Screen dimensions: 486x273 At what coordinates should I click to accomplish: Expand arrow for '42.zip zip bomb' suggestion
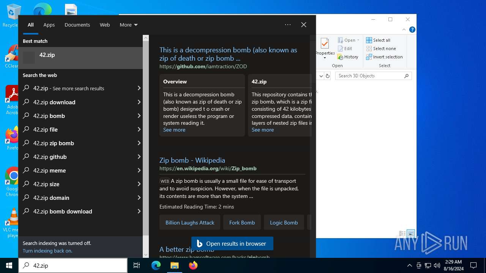(139, 143)
